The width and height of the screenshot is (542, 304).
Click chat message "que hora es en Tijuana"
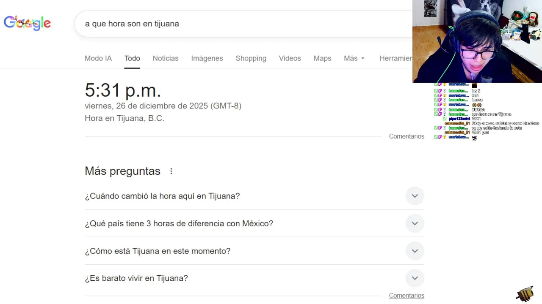coord(491,114)
